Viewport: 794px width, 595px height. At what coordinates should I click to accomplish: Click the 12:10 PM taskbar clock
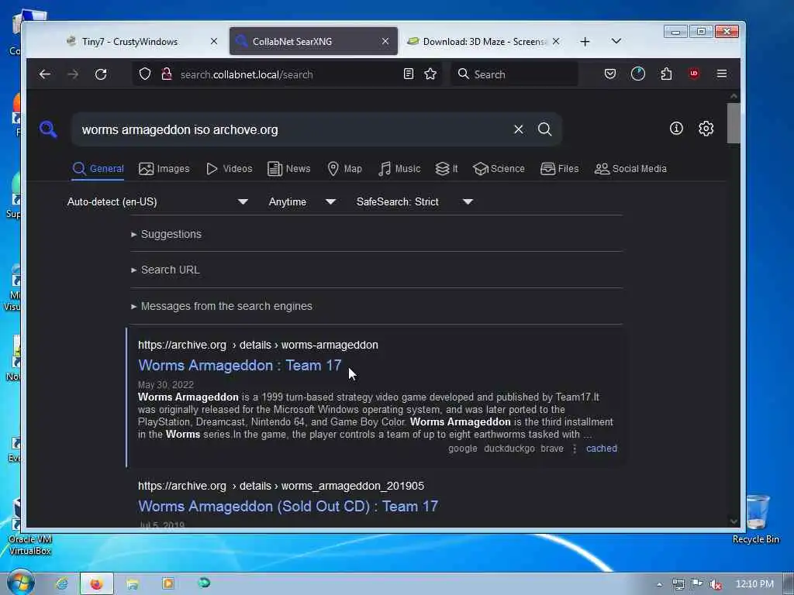(x=754, y=584)
